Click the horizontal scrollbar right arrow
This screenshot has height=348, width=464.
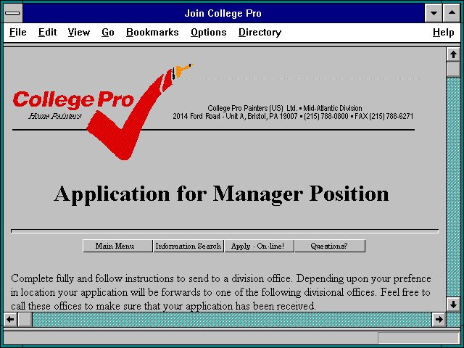[x=439, y=319]
